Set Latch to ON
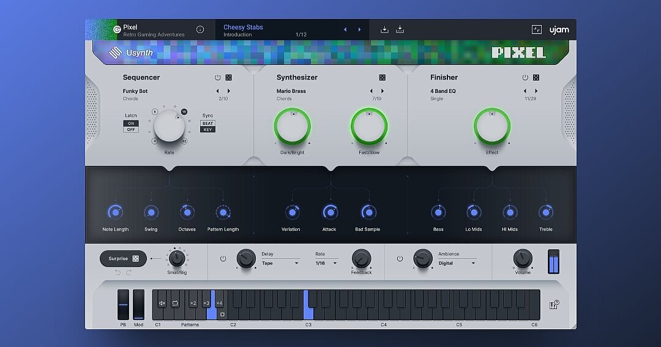 click(x=131, y=124)
